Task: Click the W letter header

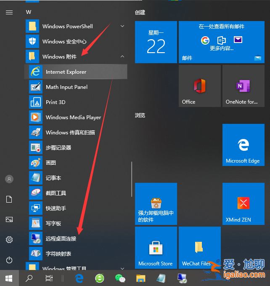Action: [29, 12]
